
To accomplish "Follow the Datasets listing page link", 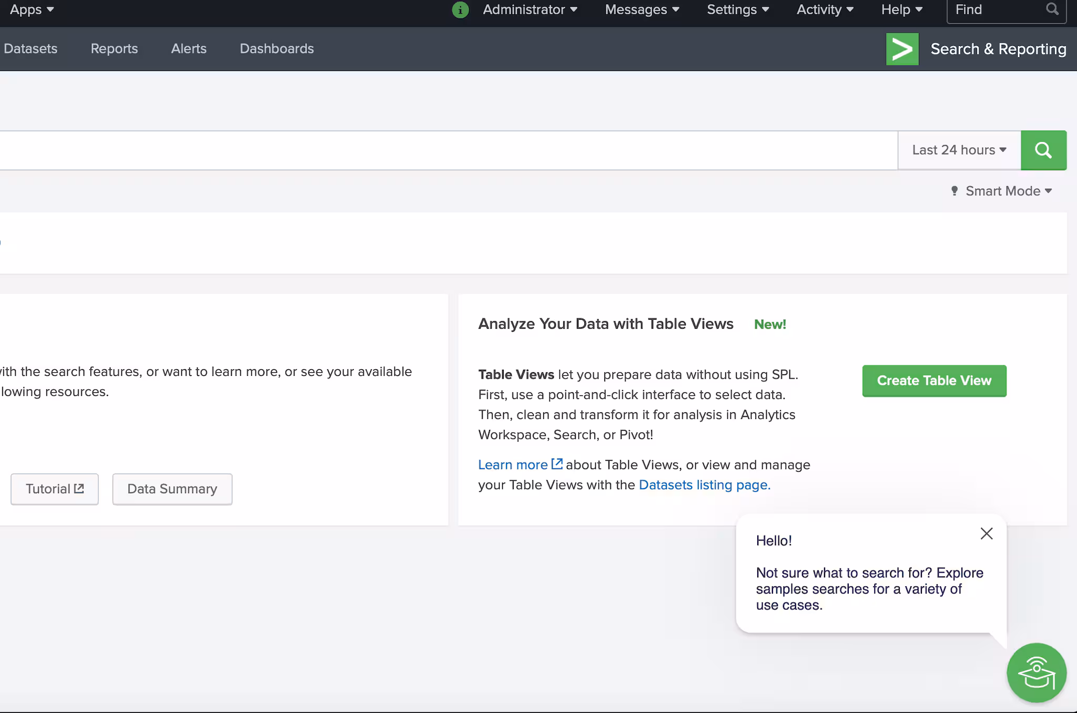I will [704, 485].
